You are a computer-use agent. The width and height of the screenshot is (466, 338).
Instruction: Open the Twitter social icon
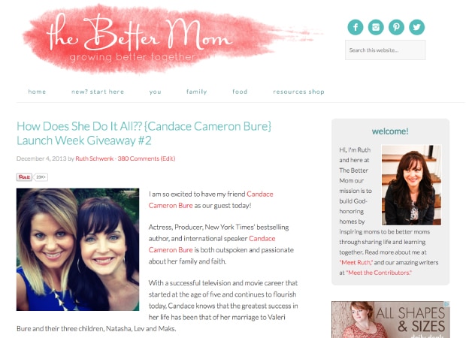click(x=416, y=27)
